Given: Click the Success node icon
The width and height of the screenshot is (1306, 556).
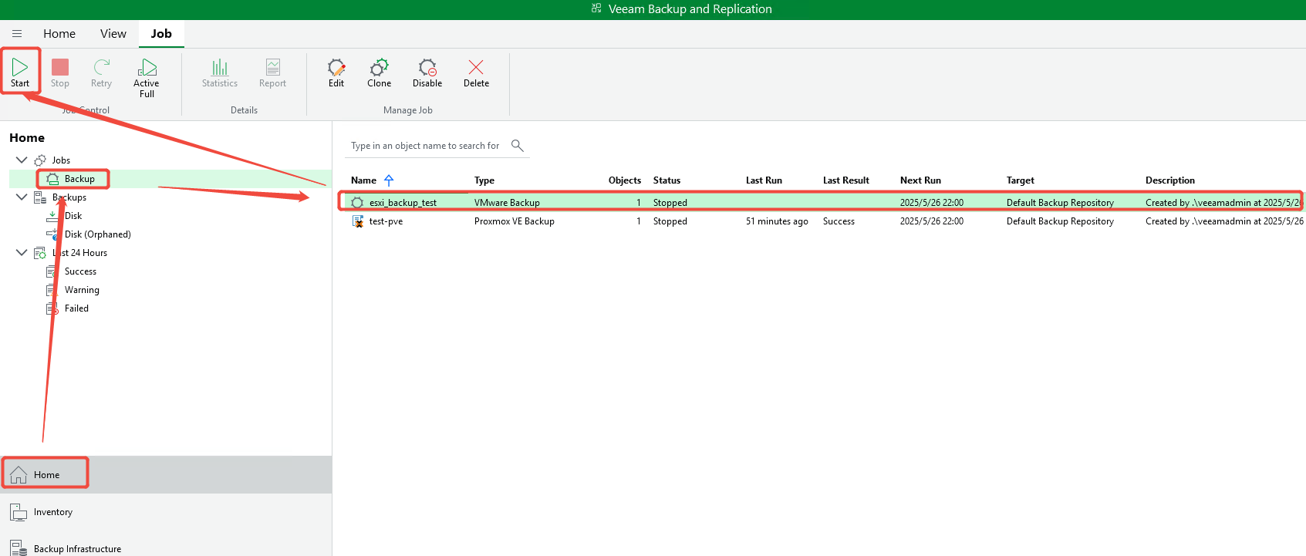Looking at the screenshot, I should point(52,271).
